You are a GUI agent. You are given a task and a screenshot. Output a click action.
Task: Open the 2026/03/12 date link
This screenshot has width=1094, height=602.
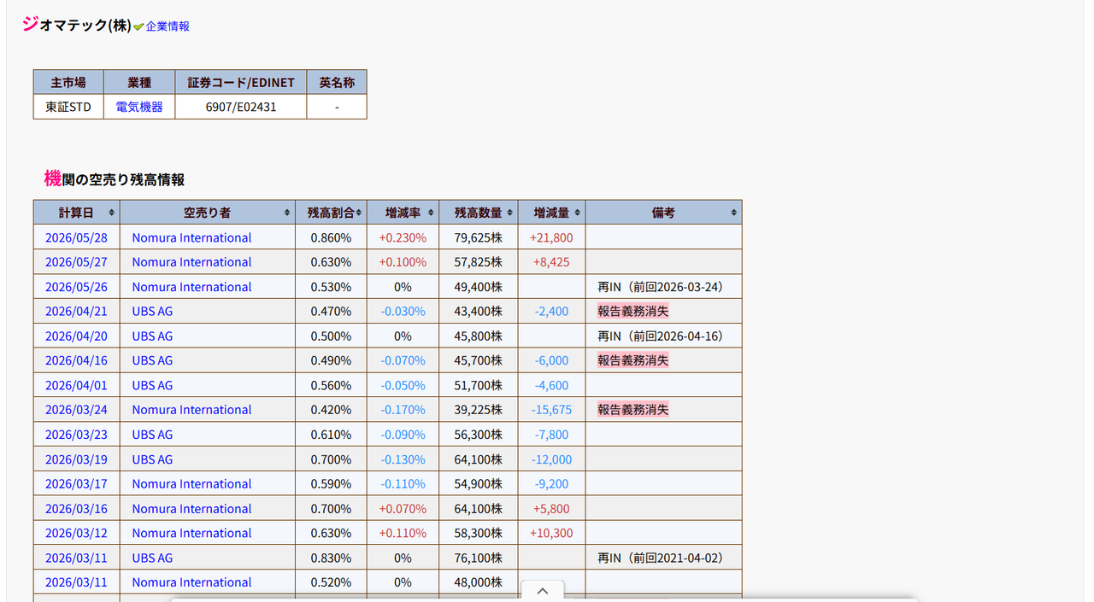pyautogui.click(x=76, y=533)
